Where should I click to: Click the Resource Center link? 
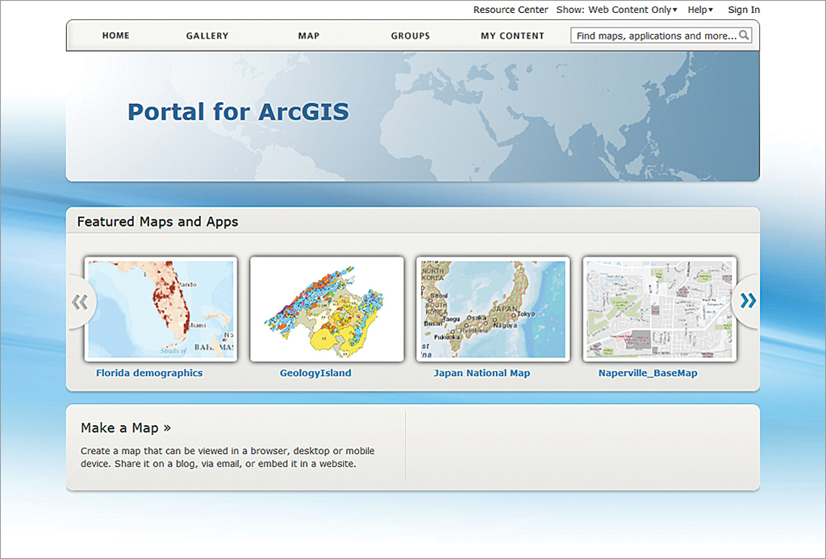511,10
